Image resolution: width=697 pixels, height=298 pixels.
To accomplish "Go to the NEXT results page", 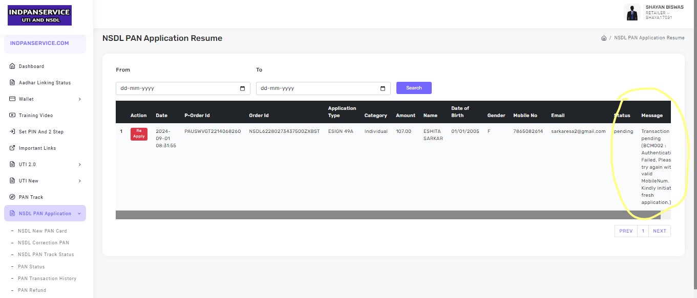I will click(x=659, y=231).
